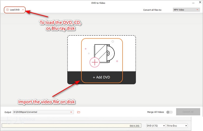Click the Output path field D:\DVDRipper\Converted
The image size is (203, 131).
coord(41,112)
